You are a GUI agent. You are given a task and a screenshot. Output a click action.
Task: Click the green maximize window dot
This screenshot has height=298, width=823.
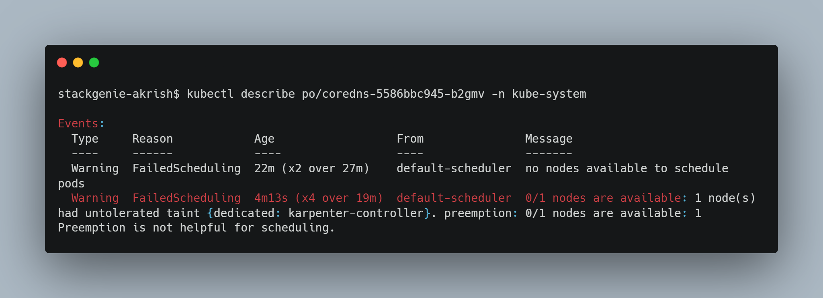[x=94, y=62]
